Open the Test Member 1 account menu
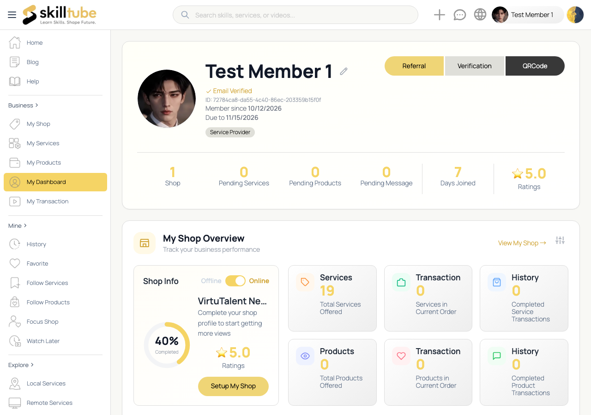The image size is (591, 415). click(528, 15)
